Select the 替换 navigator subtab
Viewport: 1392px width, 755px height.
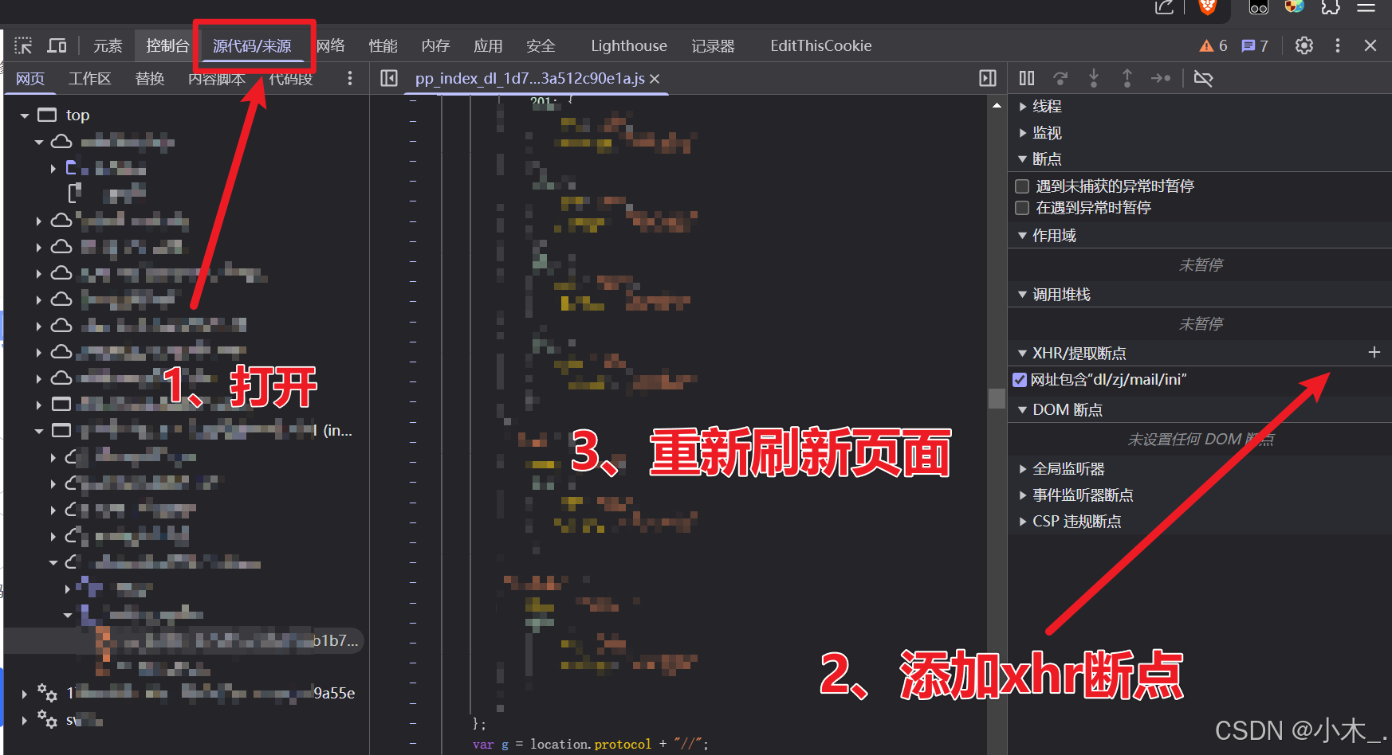150,78
